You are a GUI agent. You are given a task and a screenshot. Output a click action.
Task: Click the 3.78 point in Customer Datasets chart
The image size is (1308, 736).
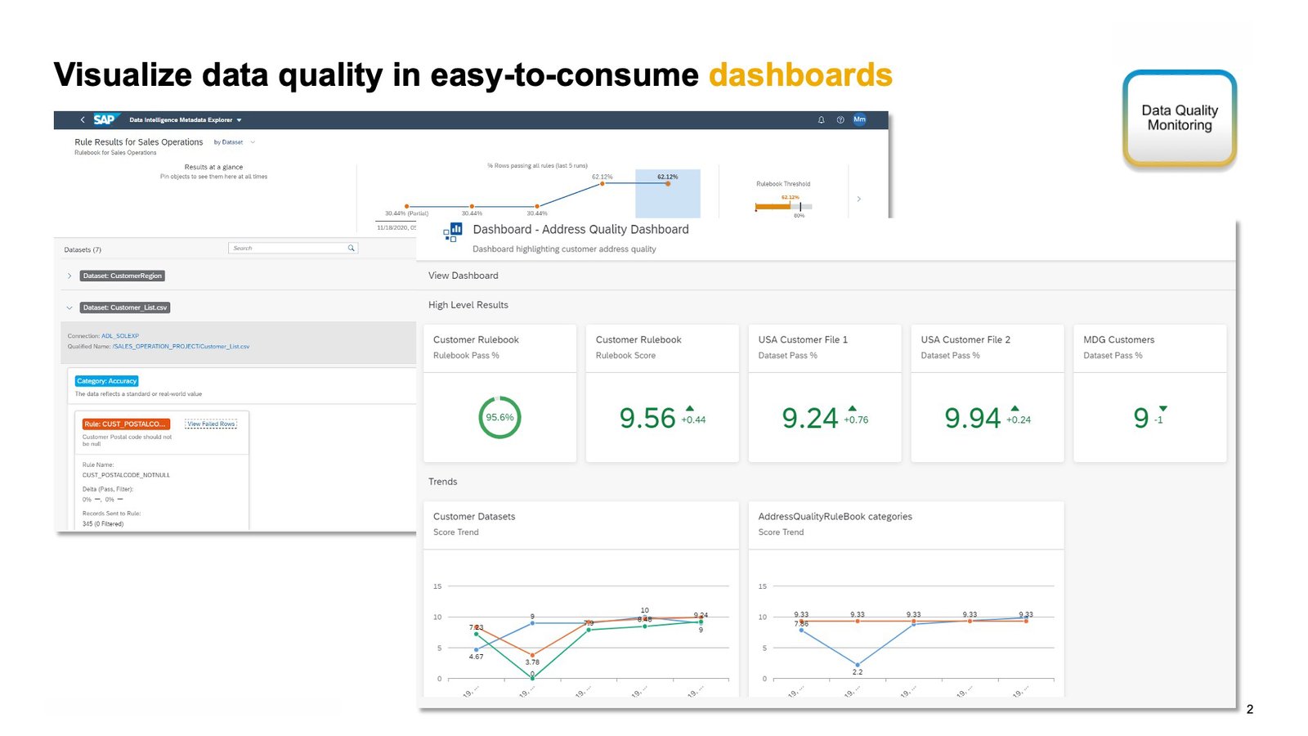(x=532, y=655)
